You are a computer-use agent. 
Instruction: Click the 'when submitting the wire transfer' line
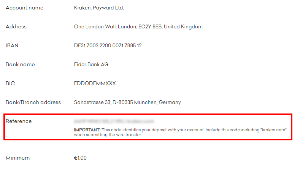(108, 135)
